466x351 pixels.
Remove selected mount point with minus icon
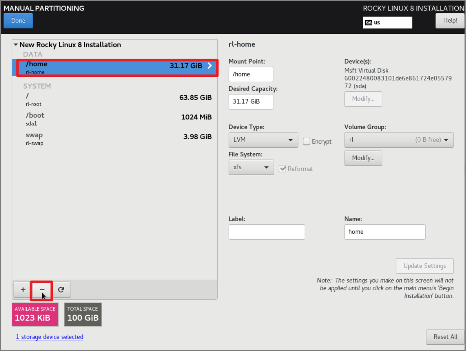click(42, 290)
